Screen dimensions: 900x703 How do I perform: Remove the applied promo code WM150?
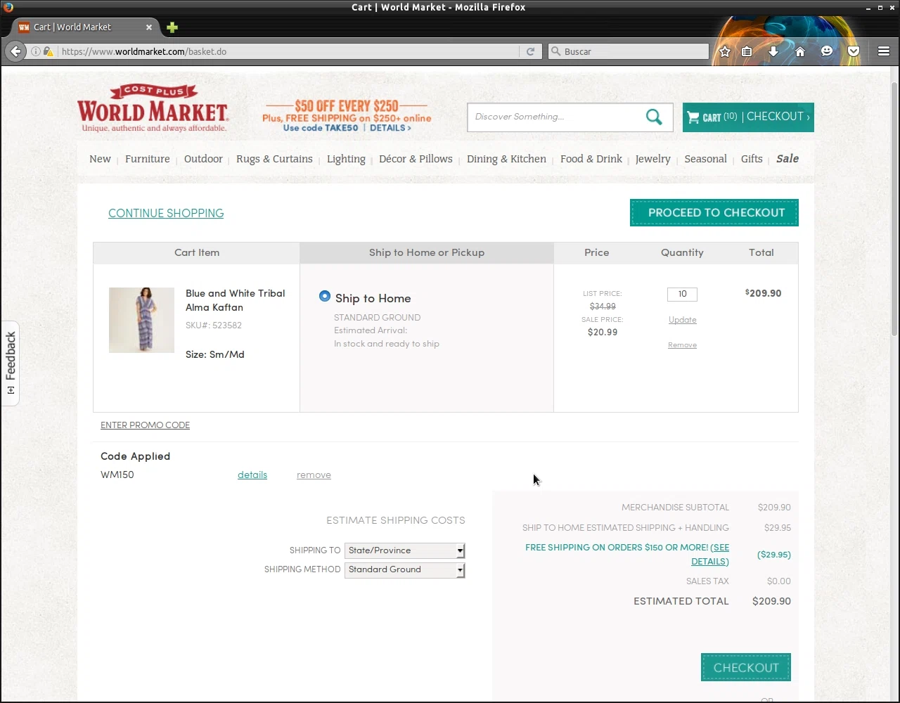pyautogui.click(x=314, y=475)
